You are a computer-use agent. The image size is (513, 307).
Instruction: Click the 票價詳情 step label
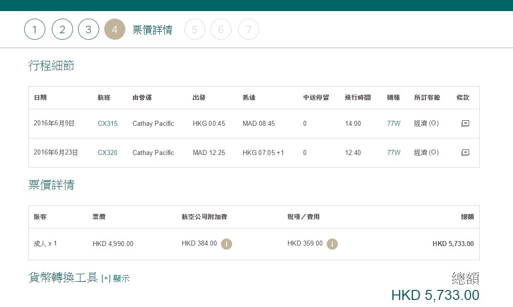tap(153, 30)
